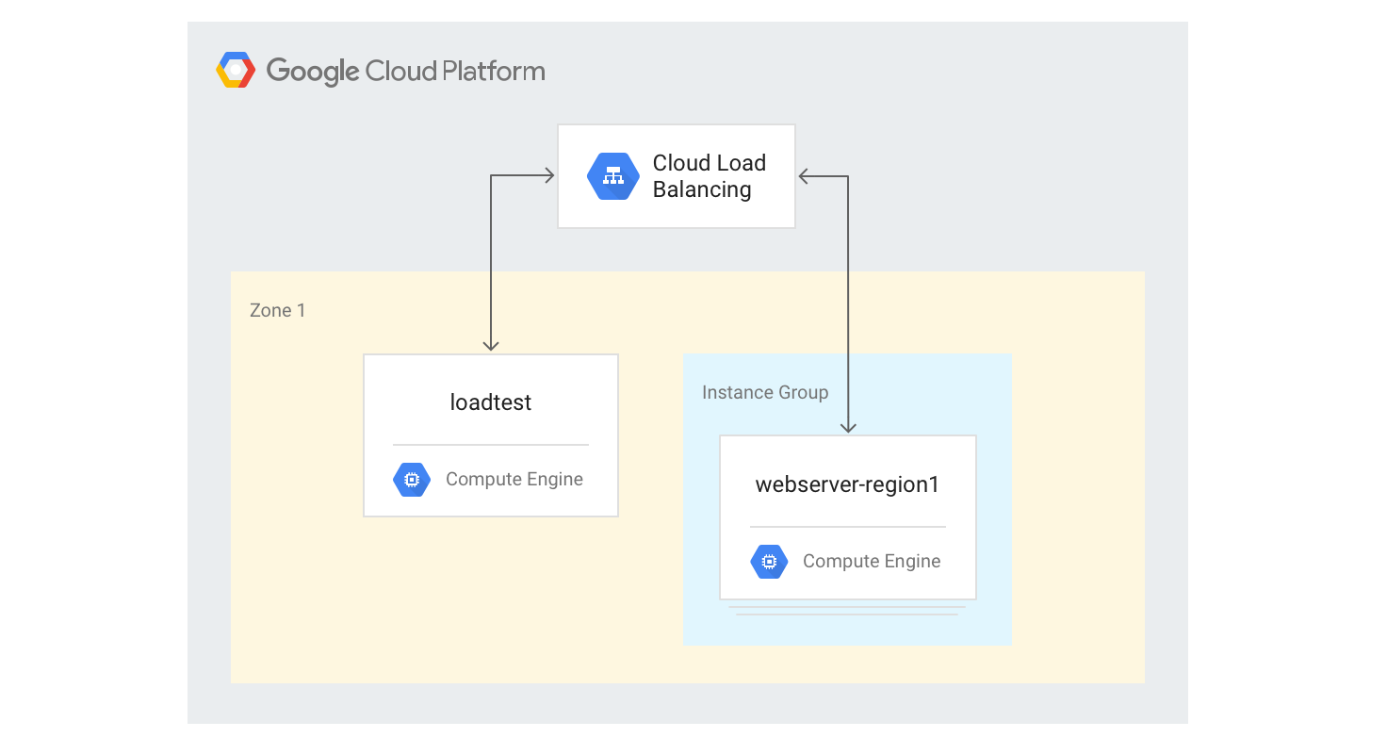
Task: Select the chip symbol inside loadtest's Compute Engine icon
Action: click(411, 480)
